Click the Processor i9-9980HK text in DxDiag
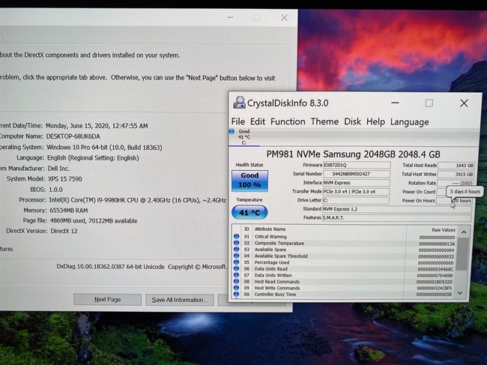Screen dimensions: 487x365 (138, 200)
